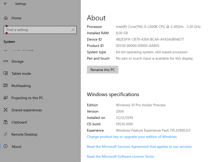
Task: Click the Windows Feature Experience Pack text
Action: pos(153,131)
